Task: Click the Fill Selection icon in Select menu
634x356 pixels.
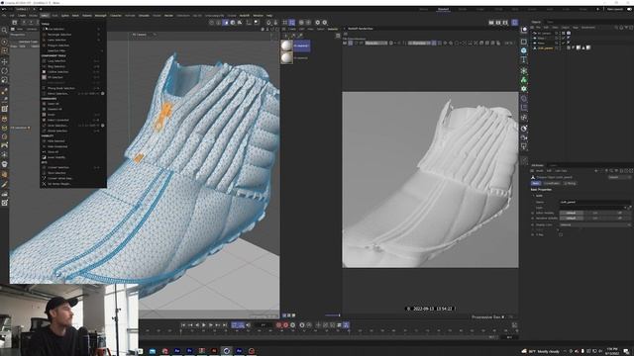Action: tap(44, 77)
